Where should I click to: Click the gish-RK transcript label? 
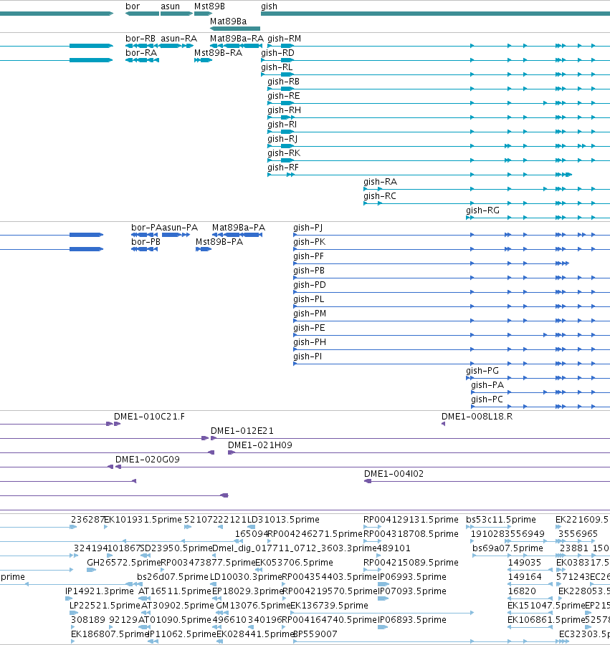pos(284,153)
